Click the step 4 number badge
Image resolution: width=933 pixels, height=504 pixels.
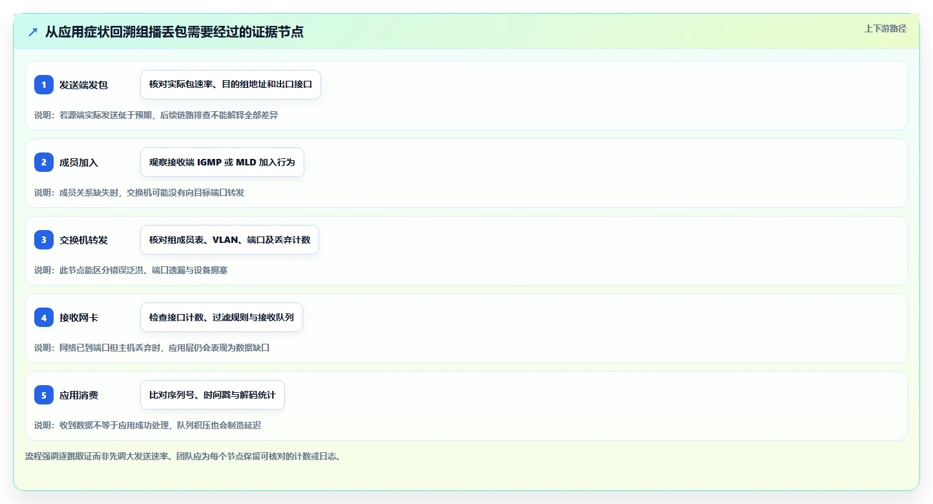44,317
